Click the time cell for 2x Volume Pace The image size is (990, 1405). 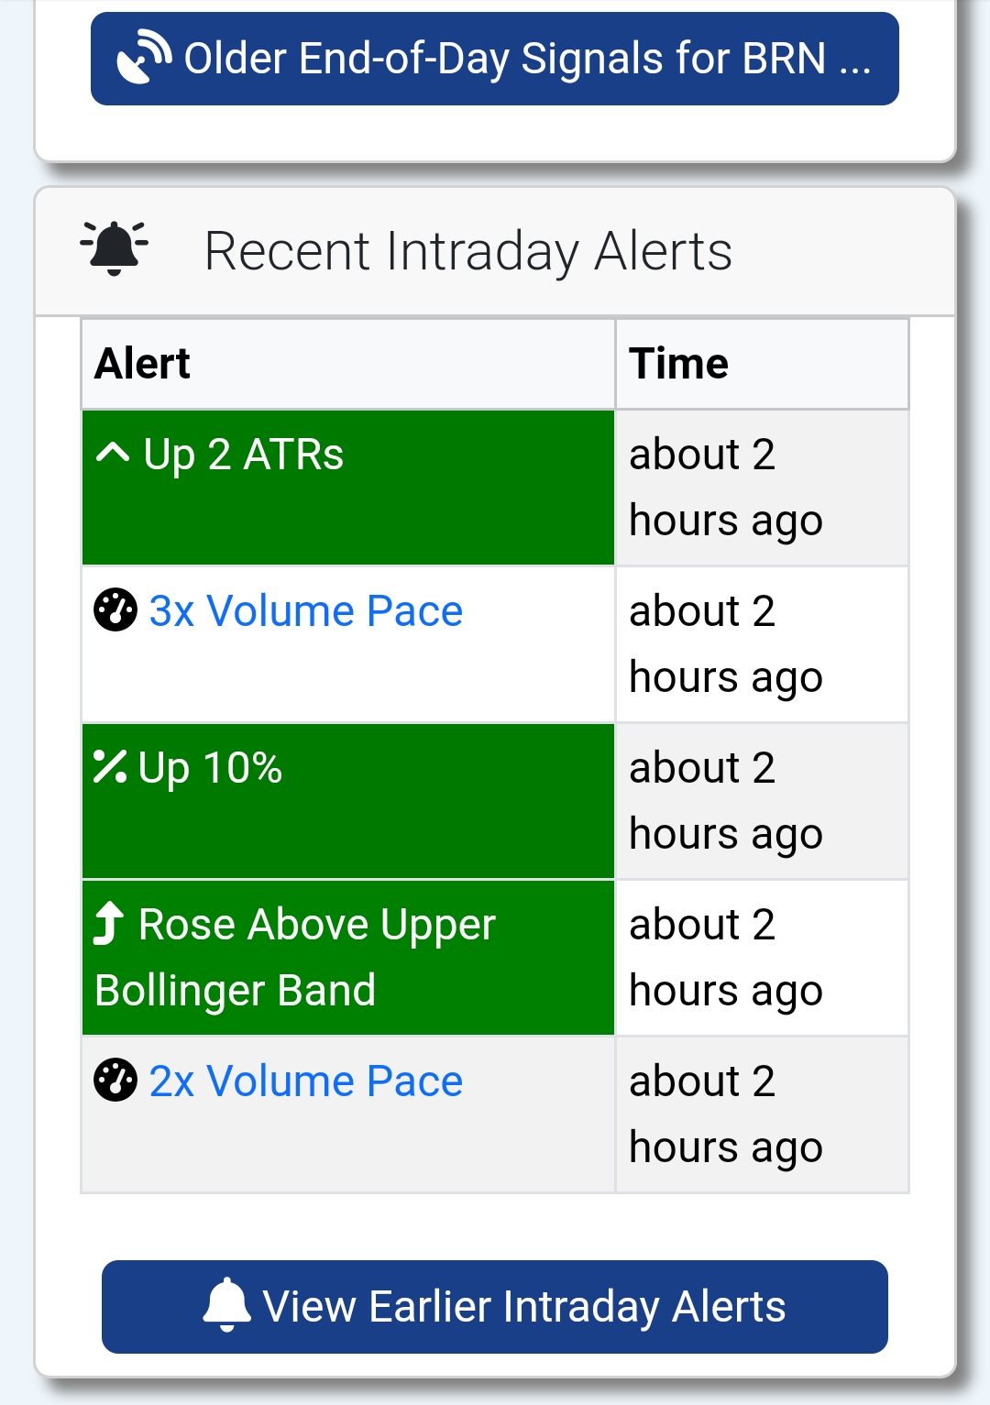point(762,1114)
